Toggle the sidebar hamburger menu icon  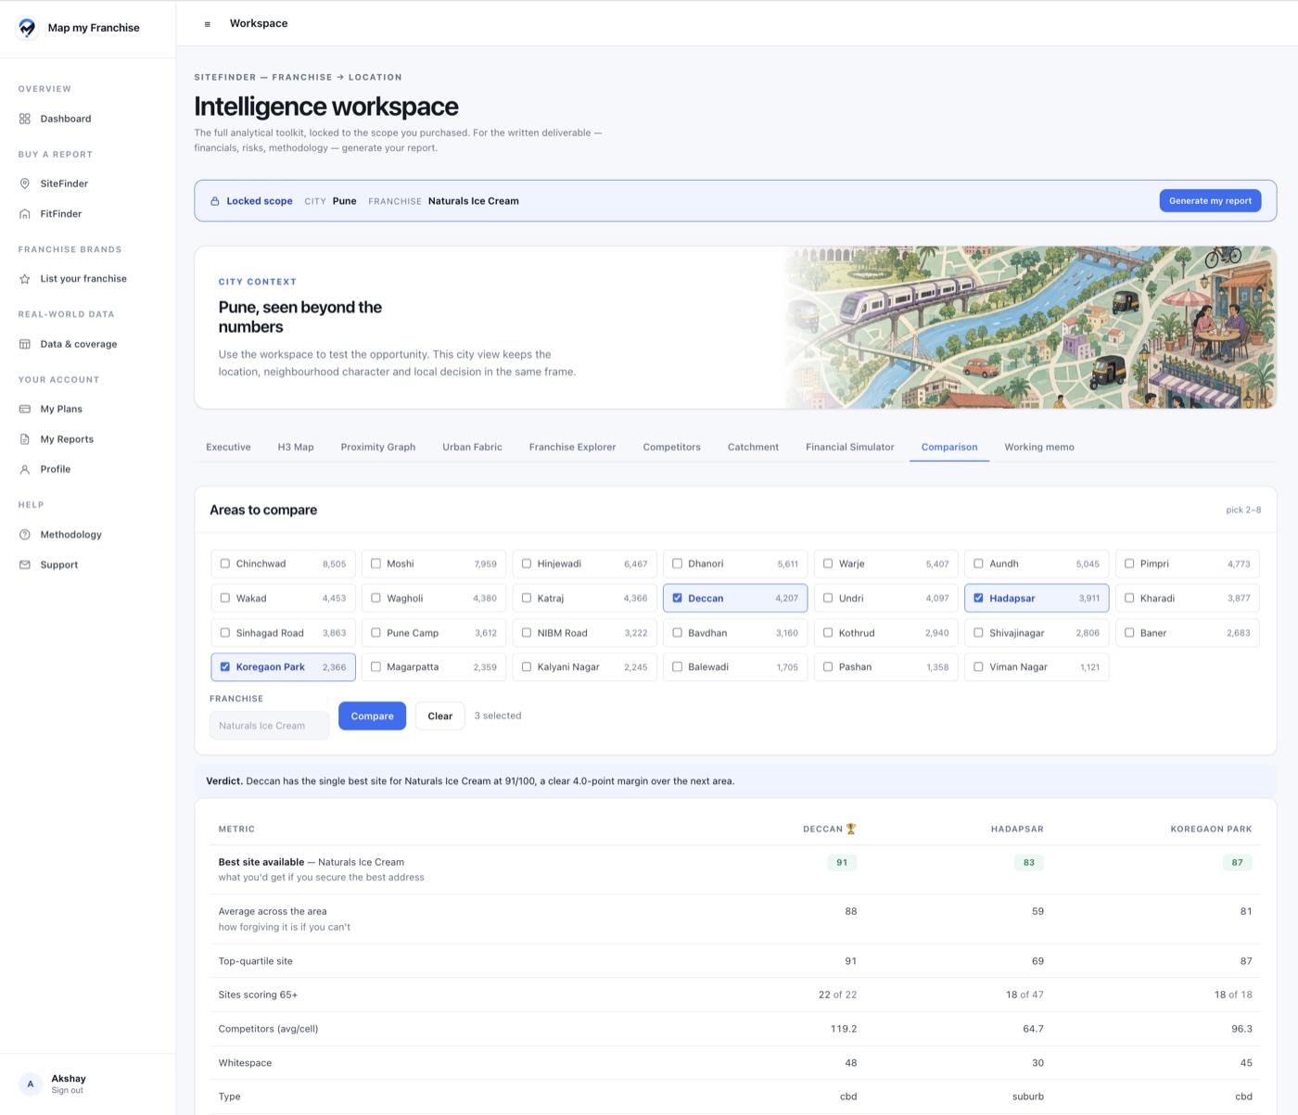pyautogui.click(x=207, y=24)
